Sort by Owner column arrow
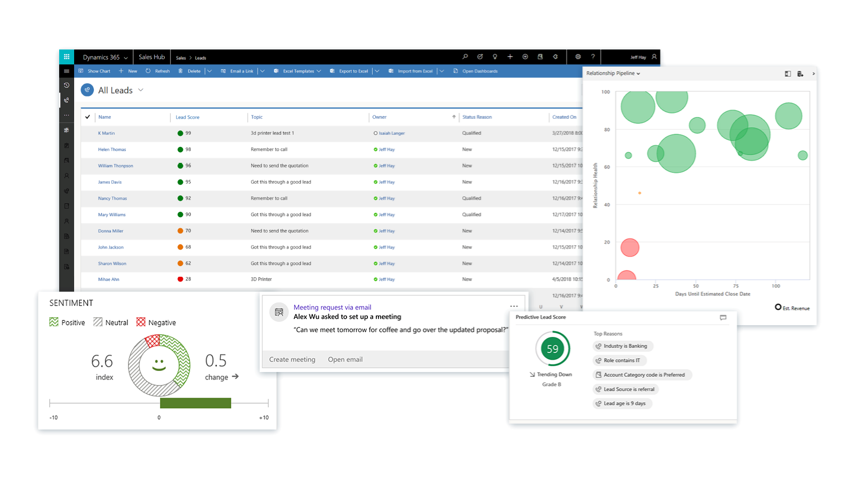The image size is (853, 479). (x=454, y=117)
